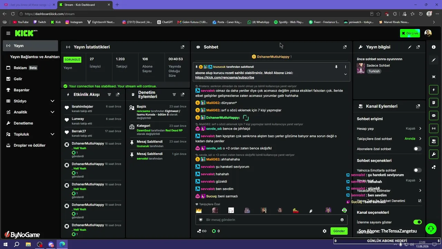This screenshot has width=442, height=249.
Task: Click the info icon in the right sidebar
Action: coord(434,47)
